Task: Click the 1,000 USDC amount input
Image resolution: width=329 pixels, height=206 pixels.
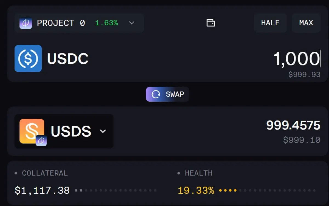Action: coord(297,59)
